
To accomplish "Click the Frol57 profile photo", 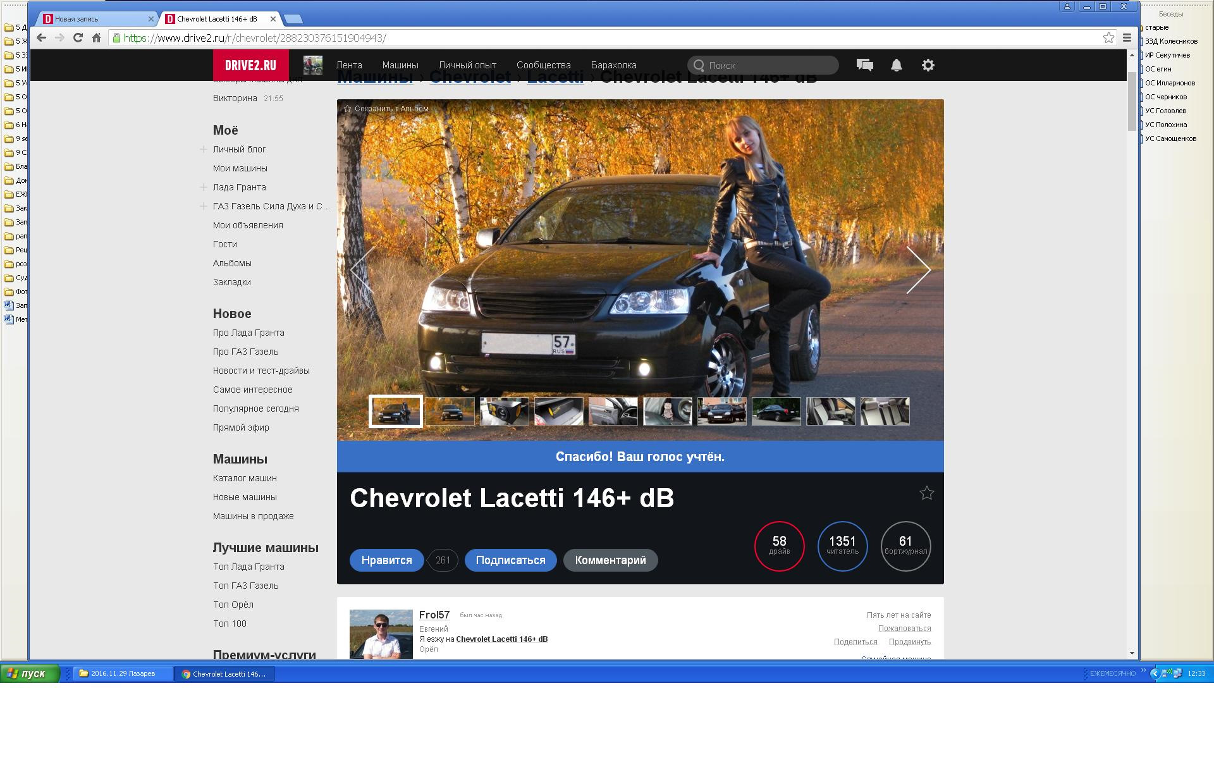I will click(x=381, y=634).
